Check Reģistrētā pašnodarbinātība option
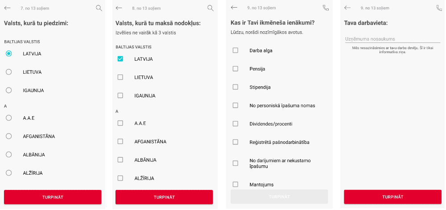Viewport: 446px width, 210px height. point(235,142)
